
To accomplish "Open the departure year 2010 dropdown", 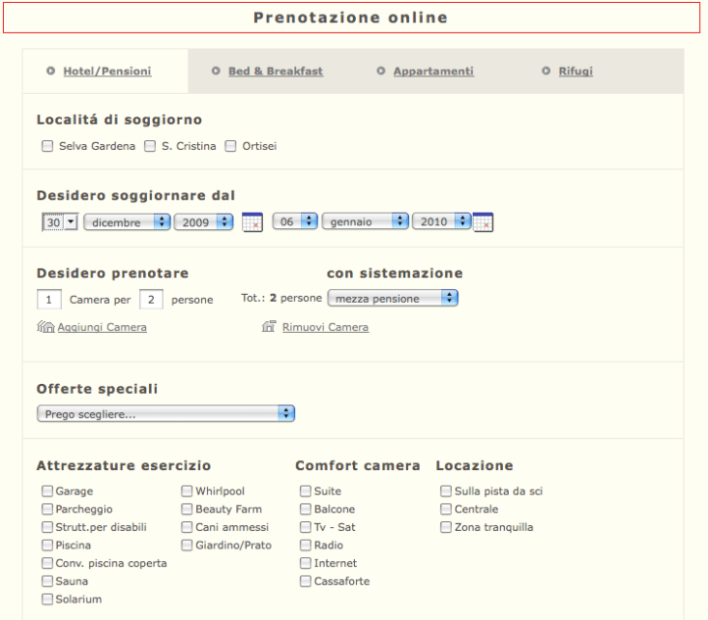I will (441, 222).
